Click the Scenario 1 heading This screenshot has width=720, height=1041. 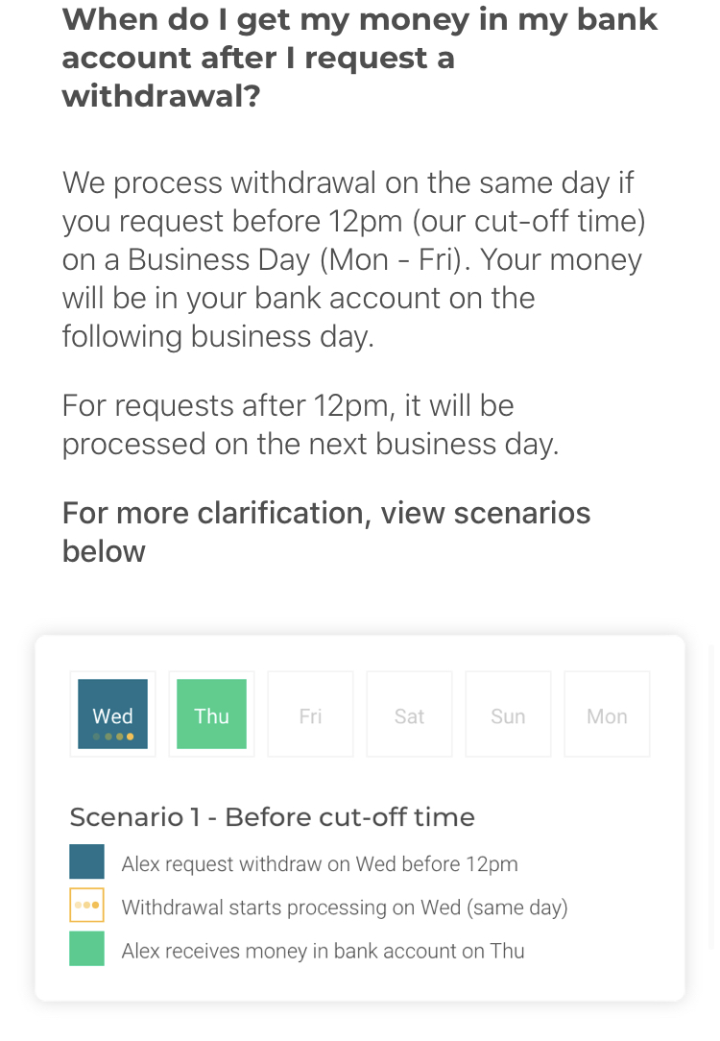(272, 817)
